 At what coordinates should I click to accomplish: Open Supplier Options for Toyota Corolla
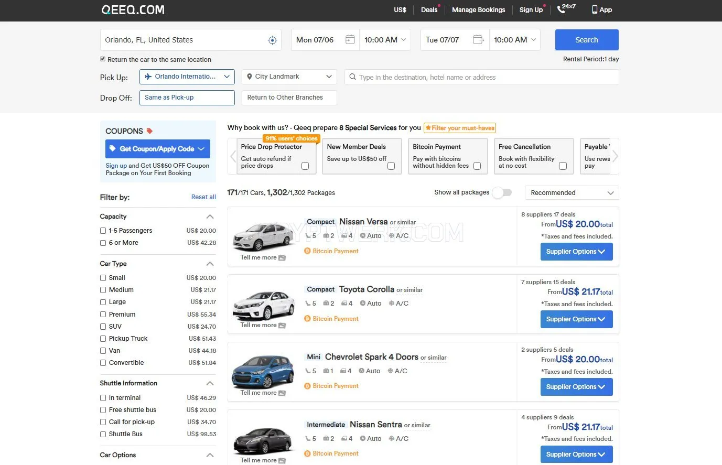coord(576,319)
